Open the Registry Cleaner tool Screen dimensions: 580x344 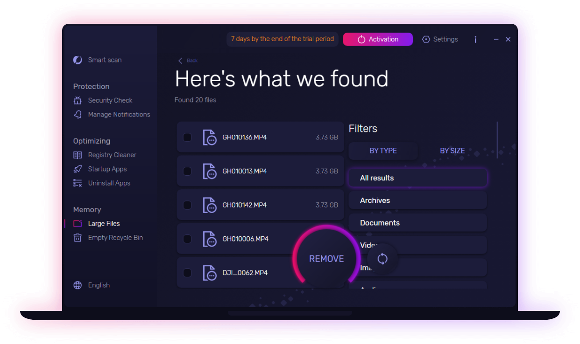click(x=112, y=155)
